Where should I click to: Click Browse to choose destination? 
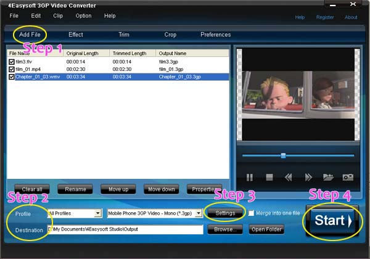[225, 229]
